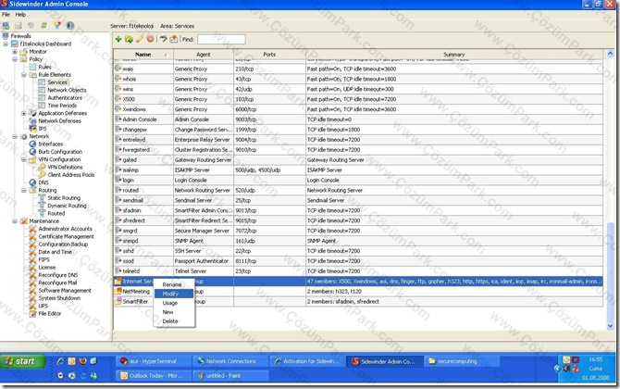The height and width of the screenshot is (389, 620).
Task: Click the Internet Services group icon
Action: (118, 282)
